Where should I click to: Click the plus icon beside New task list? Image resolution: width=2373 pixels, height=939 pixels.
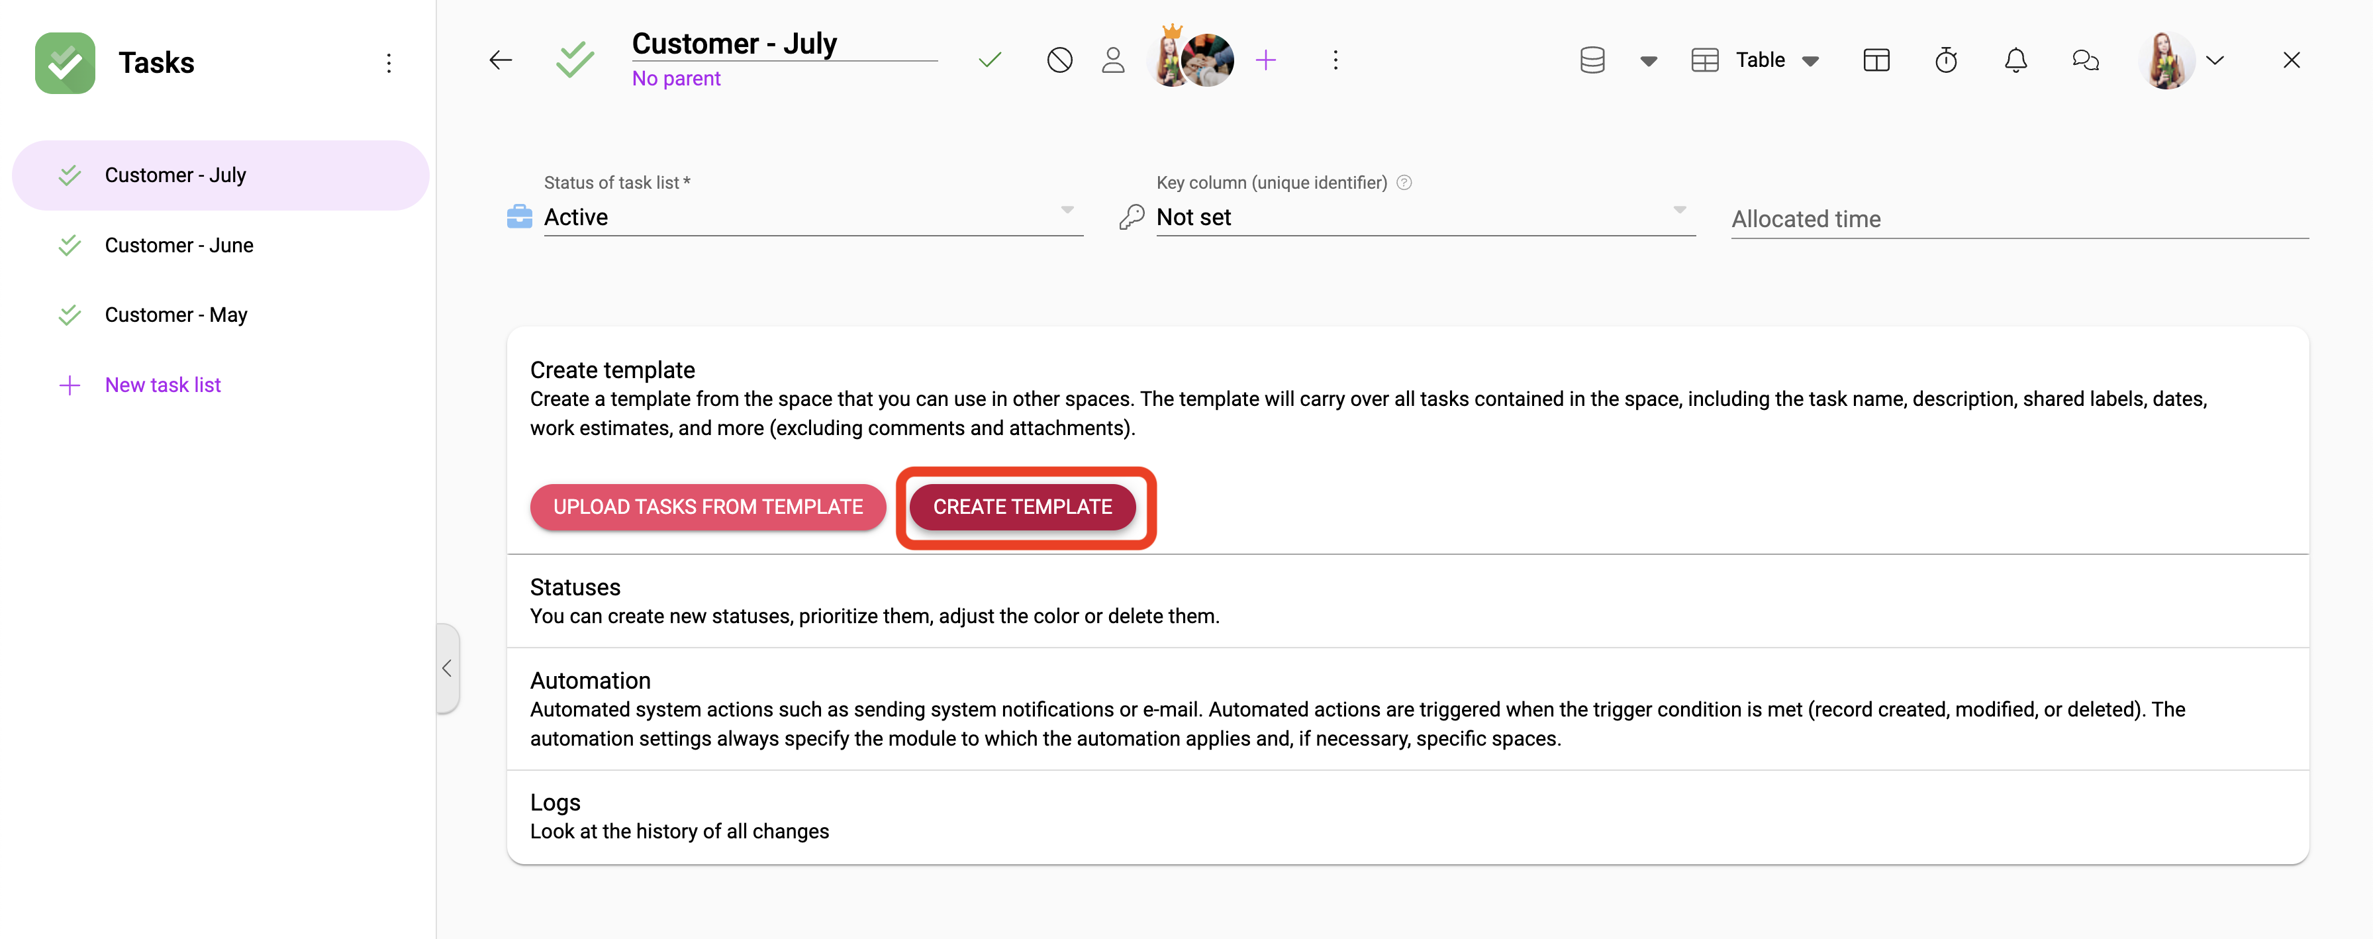pos(69,385)
